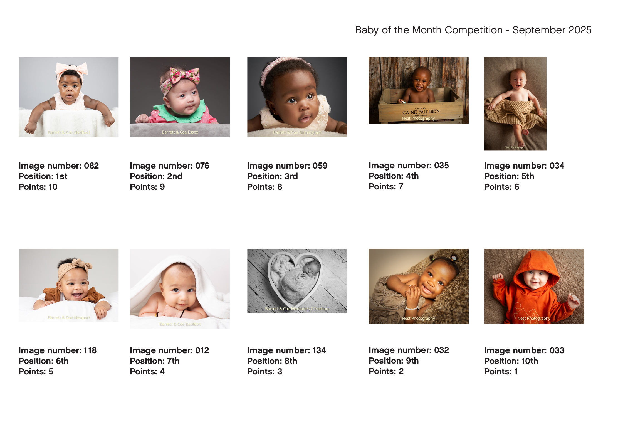Click the Baby of the Month Competition title
This screenshot has width=618, height=437.
coord(473,30)
